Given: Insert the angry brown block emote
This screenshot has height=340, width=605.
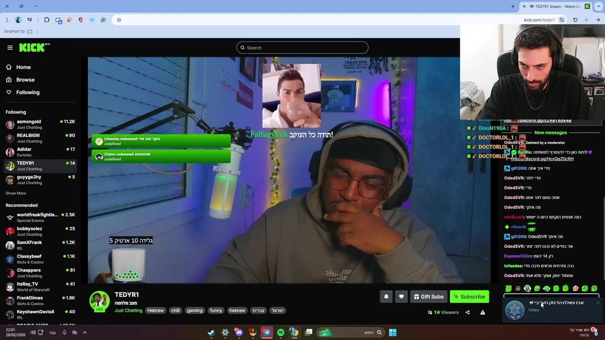Looking at the screenshot, I should click(518, 288).
